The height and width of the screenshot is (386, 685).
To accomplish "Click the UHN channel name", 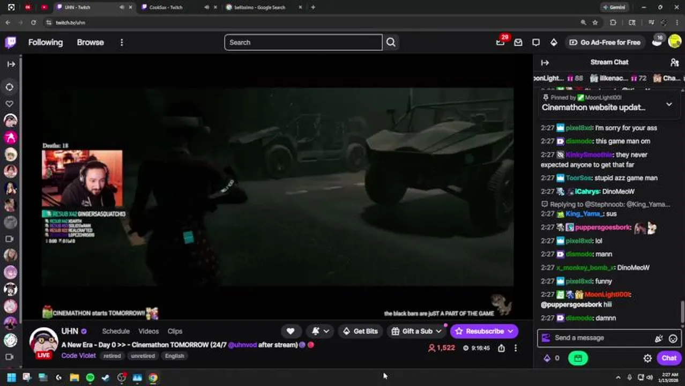I will pyautogui.click(x=70, y=331).
